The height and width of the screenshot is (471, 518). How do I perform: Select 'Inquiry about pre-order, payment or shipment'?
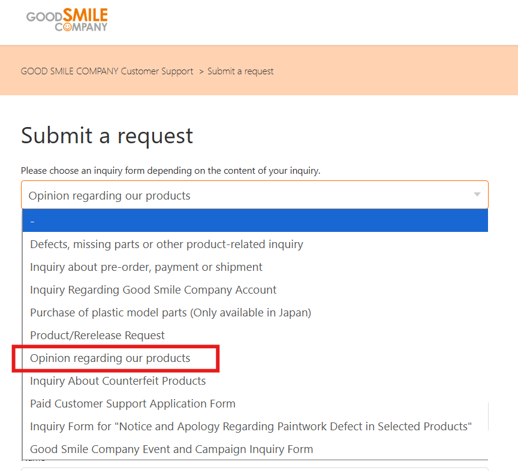click(x=146, y=267)
